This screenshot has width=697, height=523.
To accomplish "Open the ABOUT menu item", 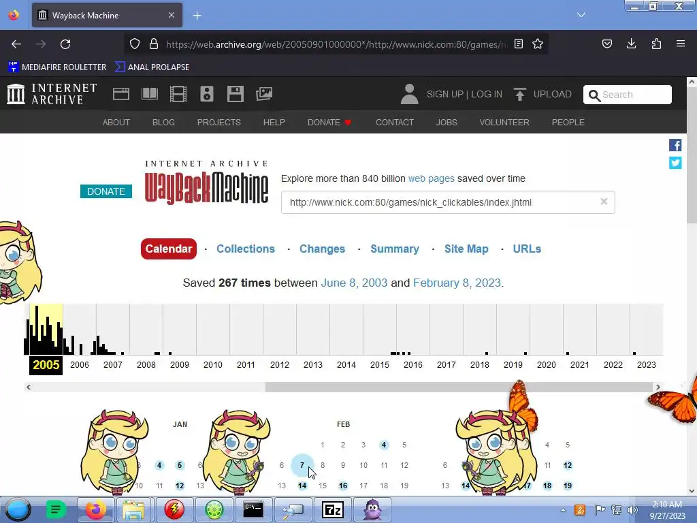I will click(x=116, y=123).
